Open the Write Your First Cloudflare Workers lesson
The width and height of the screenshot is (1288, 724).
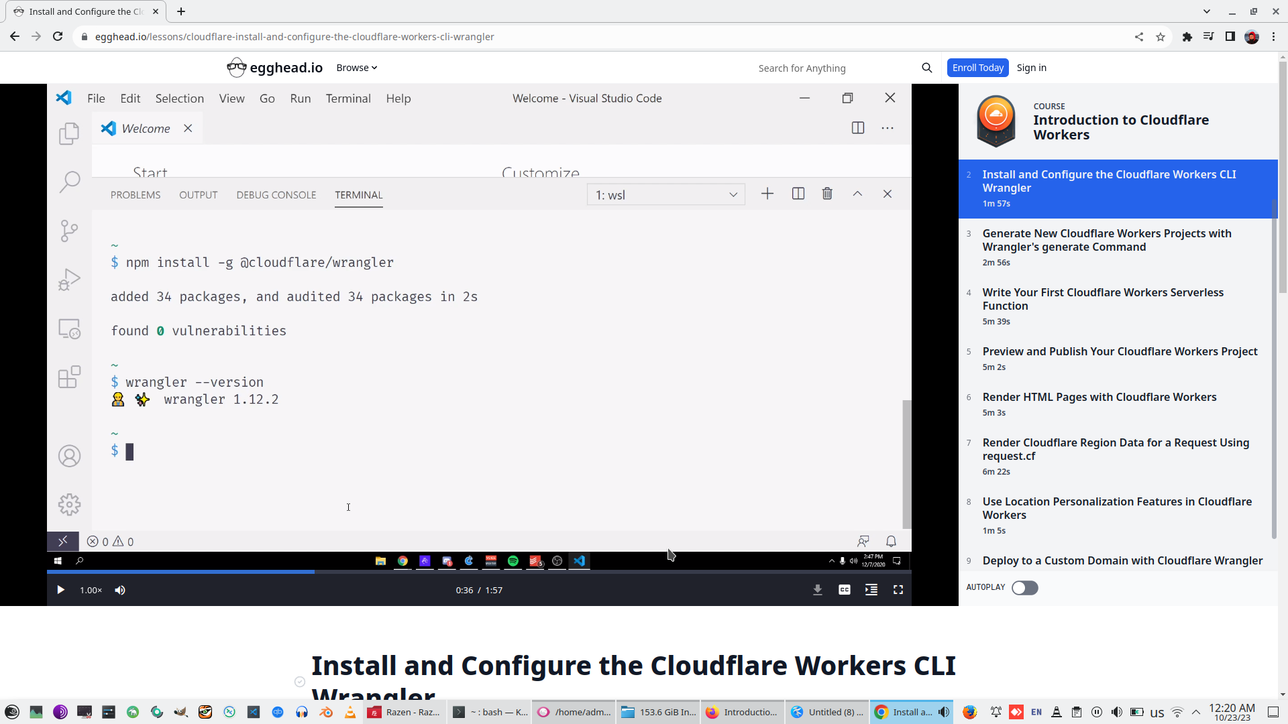click(x=1102, y=299)
